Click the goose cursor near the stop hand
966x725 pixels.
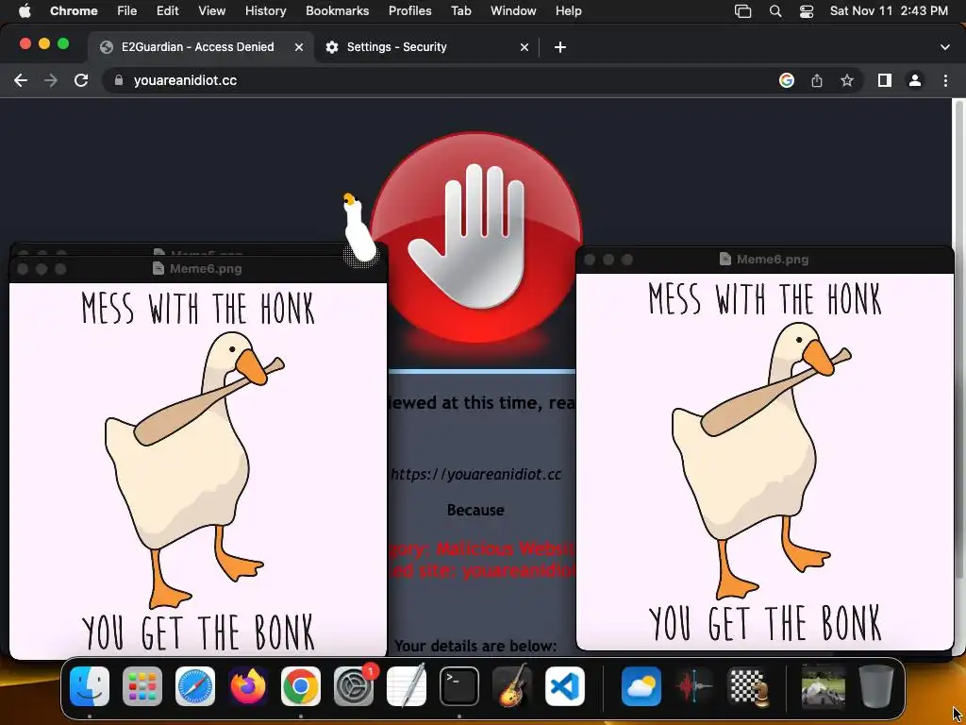358,229
